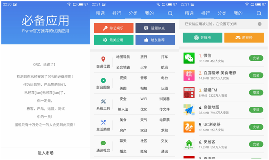
Task: Select the 电影票 subcategory
Action: tap(164, 120)
